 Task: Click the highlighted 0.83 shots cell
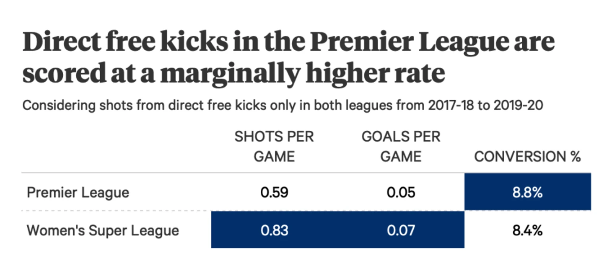pos(274,230)
